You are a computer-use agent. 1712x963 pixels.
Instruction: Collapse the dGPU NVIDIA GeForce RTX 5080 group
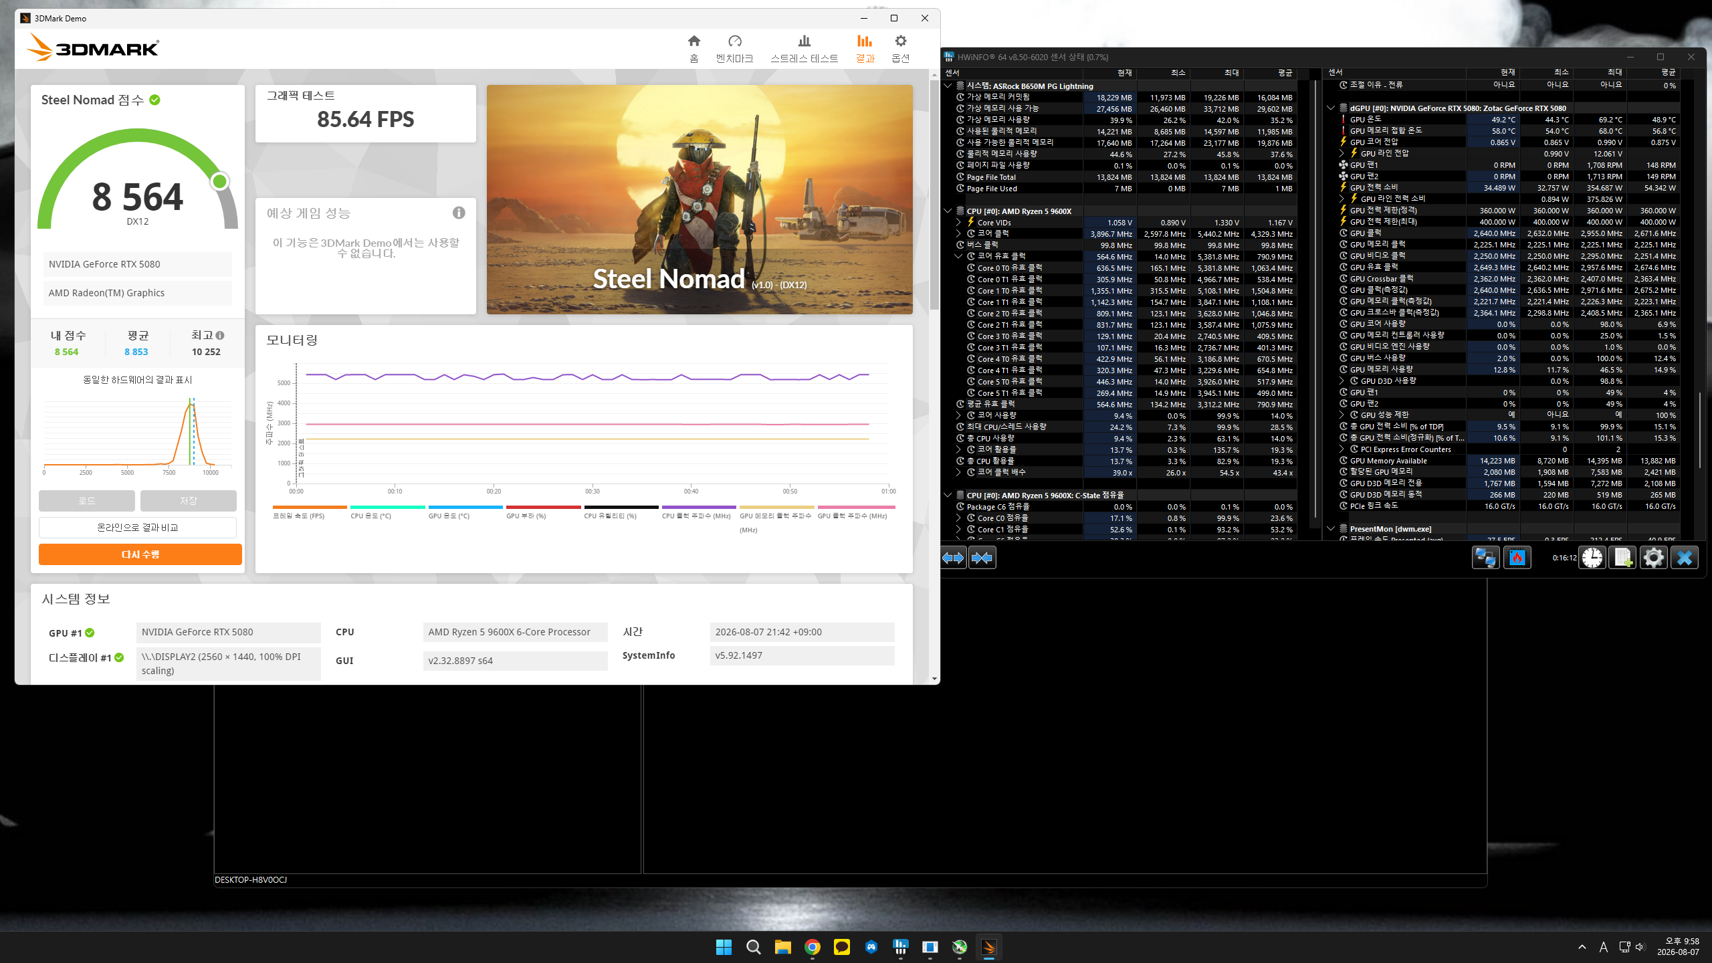coord(1331,108)
